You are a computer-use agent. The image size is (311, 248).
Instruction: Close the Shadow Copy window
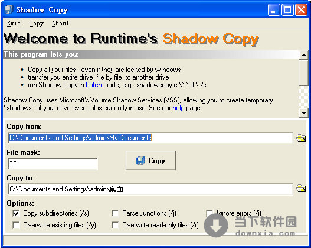click(301, 9)
